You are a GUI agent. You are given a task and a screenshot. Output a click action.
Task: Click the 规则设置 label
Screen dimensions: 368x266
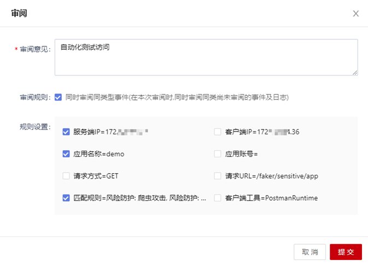(x=35, y=127)
